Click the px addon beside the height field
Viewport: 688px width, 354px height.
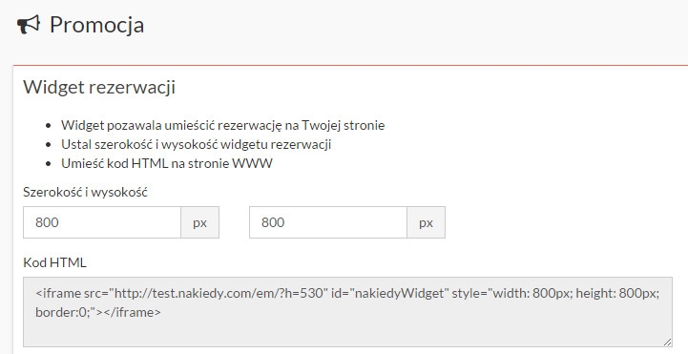coord(426,222)
